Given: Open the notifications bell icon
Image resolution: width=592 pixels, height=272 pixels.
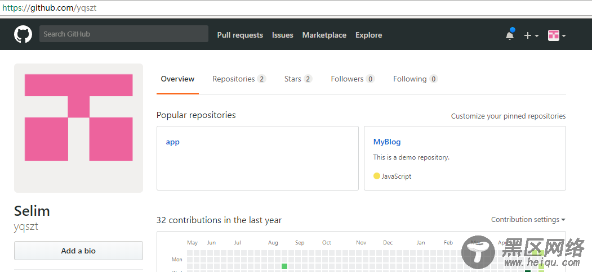Looking at the screenshot, I should pyautogui.click(x=510, y=35).
